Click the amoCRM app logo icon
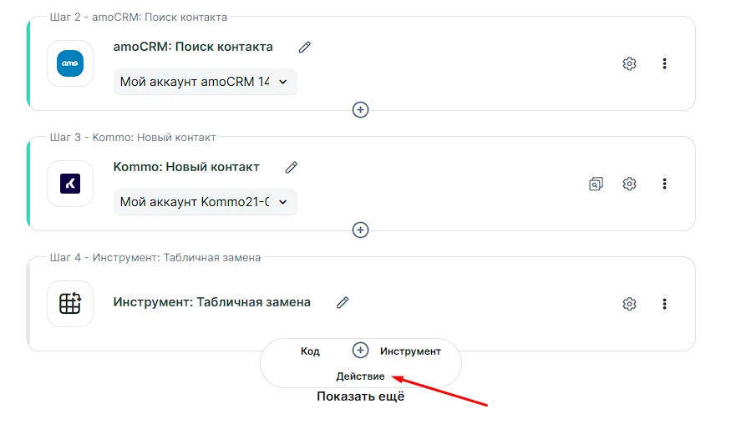731x429 pixels. tap(70, 63)
